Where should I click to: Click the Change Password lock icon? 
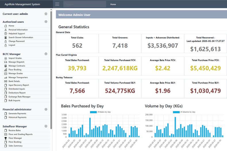tap(6, 41)
